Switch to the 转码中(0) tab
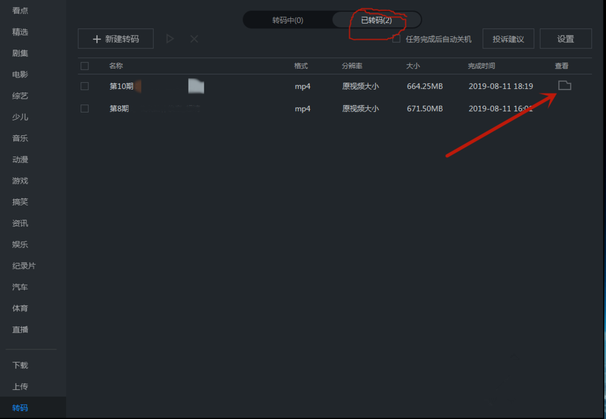This screenshot has width=606, height=419. click(x=287, y=20)
